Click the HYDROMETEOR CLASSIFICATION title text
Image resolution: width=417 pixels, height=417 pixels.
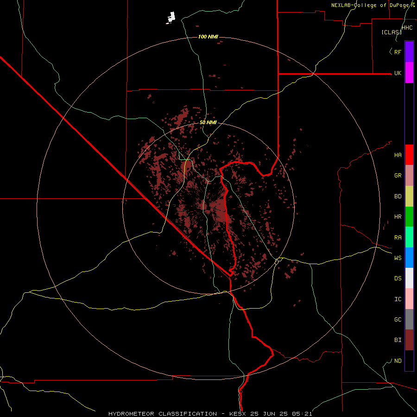coord(163,414)
